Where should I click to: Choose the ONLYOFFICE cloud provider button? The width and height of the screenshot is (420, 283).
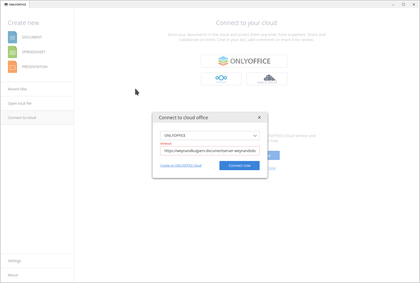pos(244,61)
